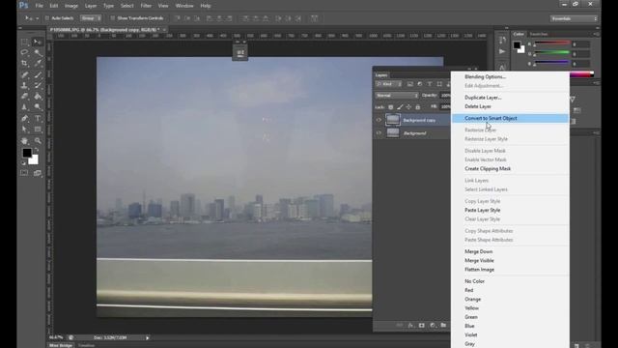The width and height of the screenshot is (618, 348).
Task: Select the Quick Selection tool
Action: click(x=38, y=52)
